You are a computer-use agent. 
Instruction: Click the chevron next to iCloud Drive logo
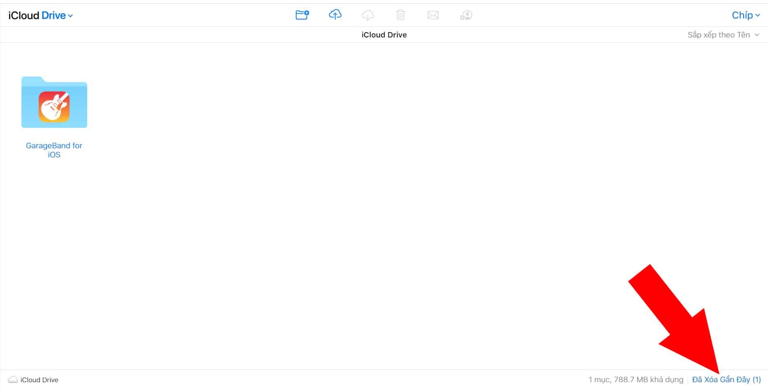point(70,16)
